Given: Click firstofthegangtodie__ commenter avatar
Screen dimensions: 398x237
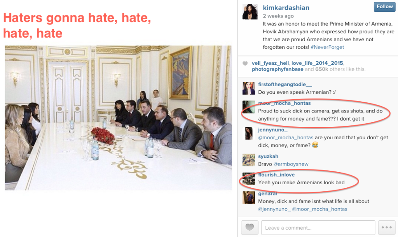Looking at the screenshot, I should [248, 88].
